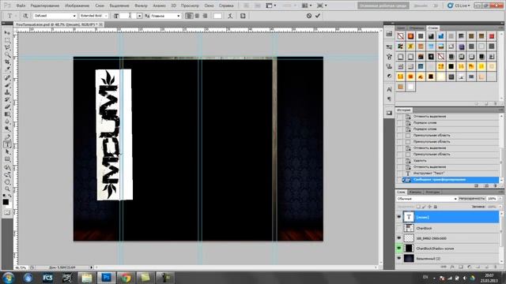506x284 pixels.
Task: Open the file explorer folder in taskbar
Action: (x=86, y=278)
